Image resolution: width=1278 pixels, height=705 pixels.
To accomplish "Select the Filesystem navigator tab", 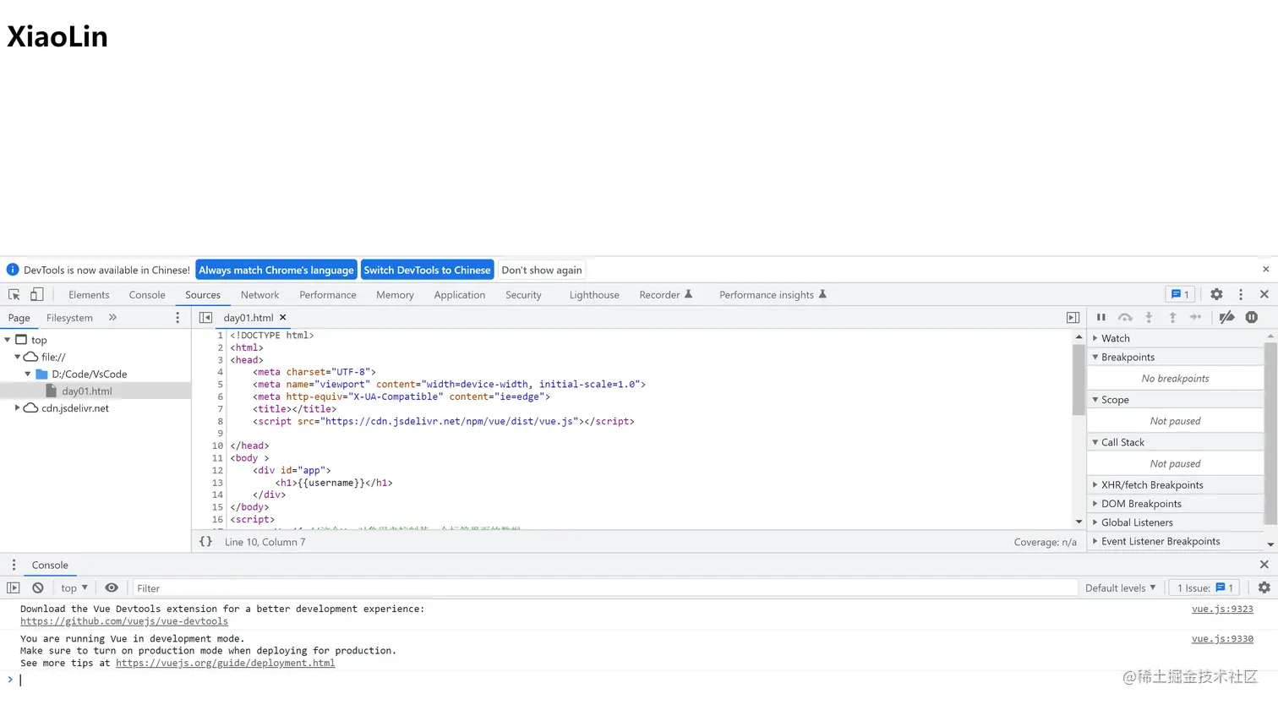I will (x=69, y=318).
